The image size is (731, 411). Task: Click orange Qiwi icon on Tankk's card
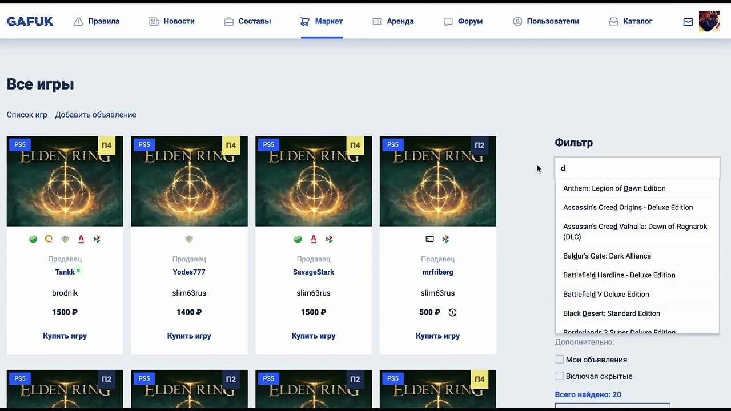[x=49, y=239]
